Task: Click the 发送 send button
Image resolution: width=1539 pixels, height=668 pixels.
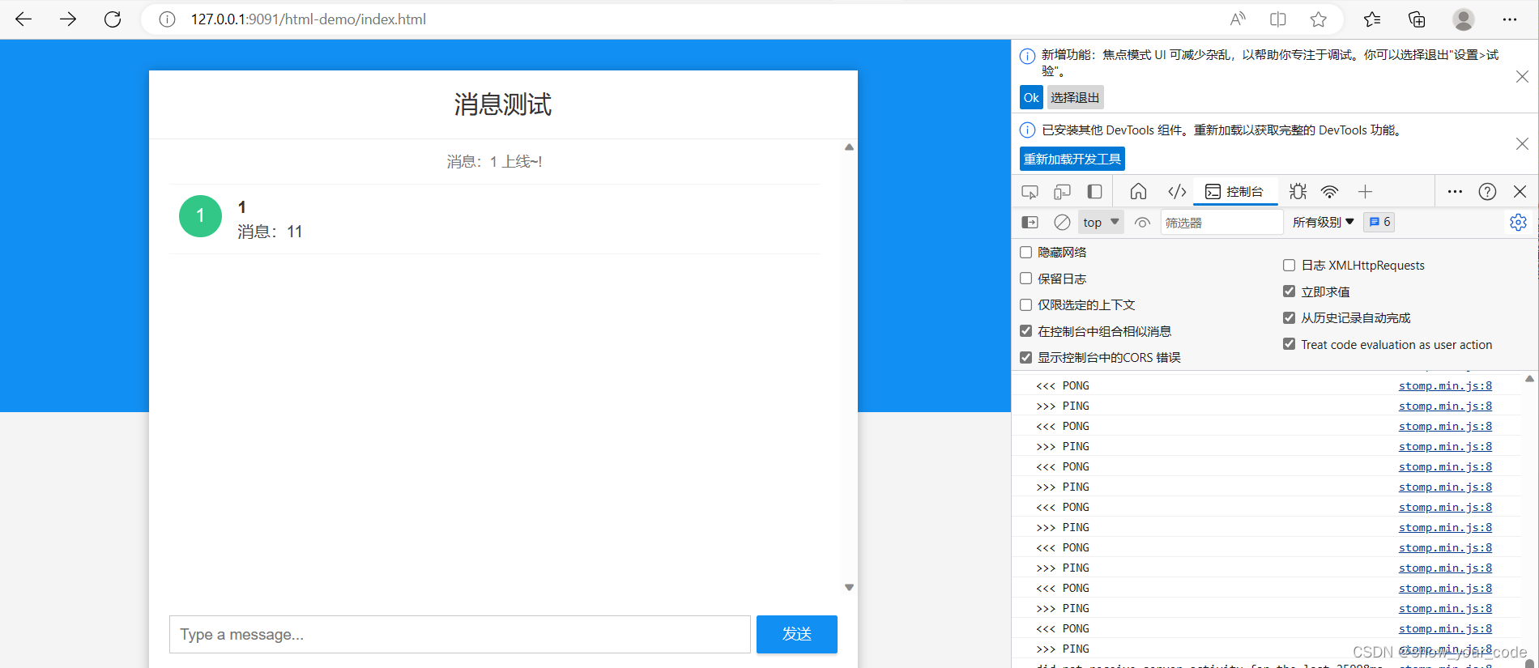Action: click(x=797, y=634)
